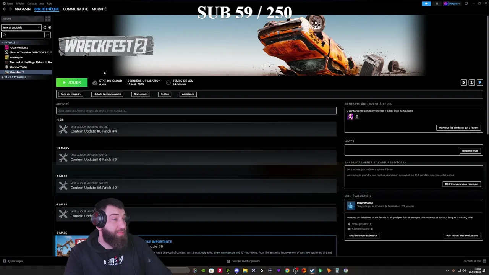Click the library search field
The height and width of the screenshot is (275, 489).
coord(23,35)
